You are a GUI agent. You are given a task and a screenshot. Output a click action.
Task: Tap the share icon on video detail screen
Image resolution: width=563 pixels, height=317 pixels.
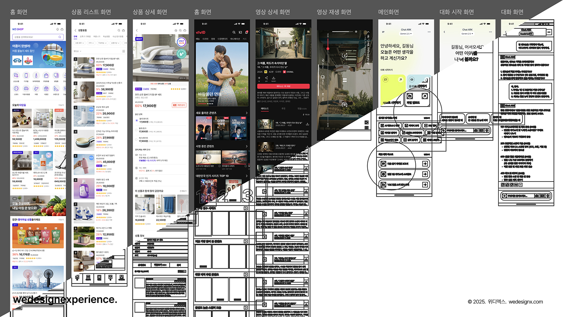point(266,78)
